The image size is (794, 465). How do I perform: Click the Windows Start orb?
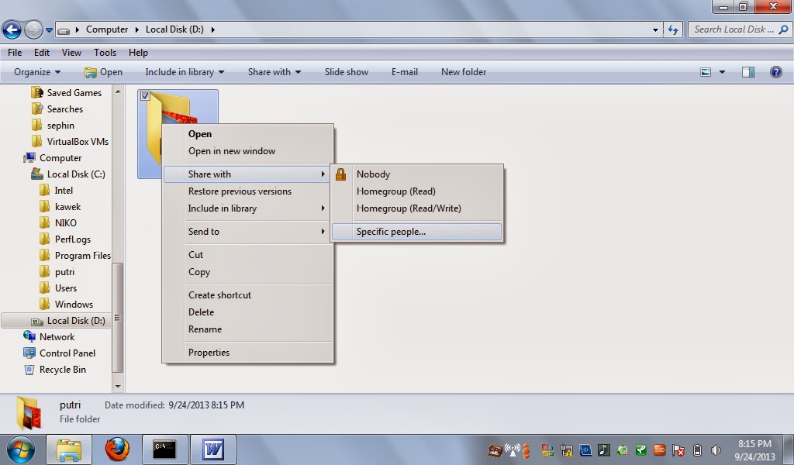click(x=21, y=449)
